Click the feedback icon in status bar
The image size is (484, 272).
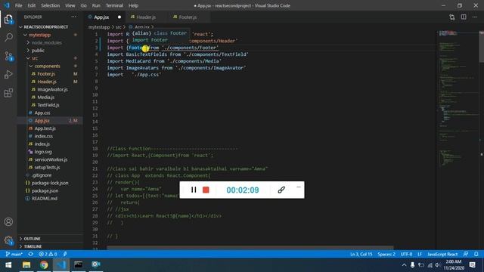[x=466, y=254]
